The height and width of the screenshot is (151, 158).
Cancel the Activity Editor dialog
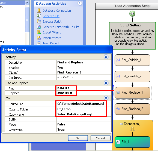tap(100, 138)
